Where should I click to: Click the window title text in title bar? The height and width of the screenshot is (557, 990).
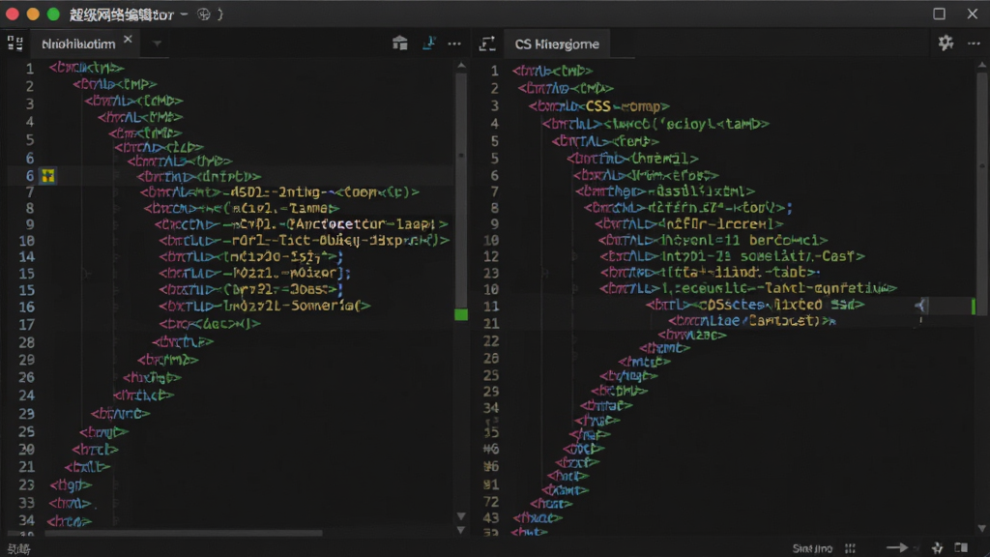pyautogui.click(x=121, y=15)
